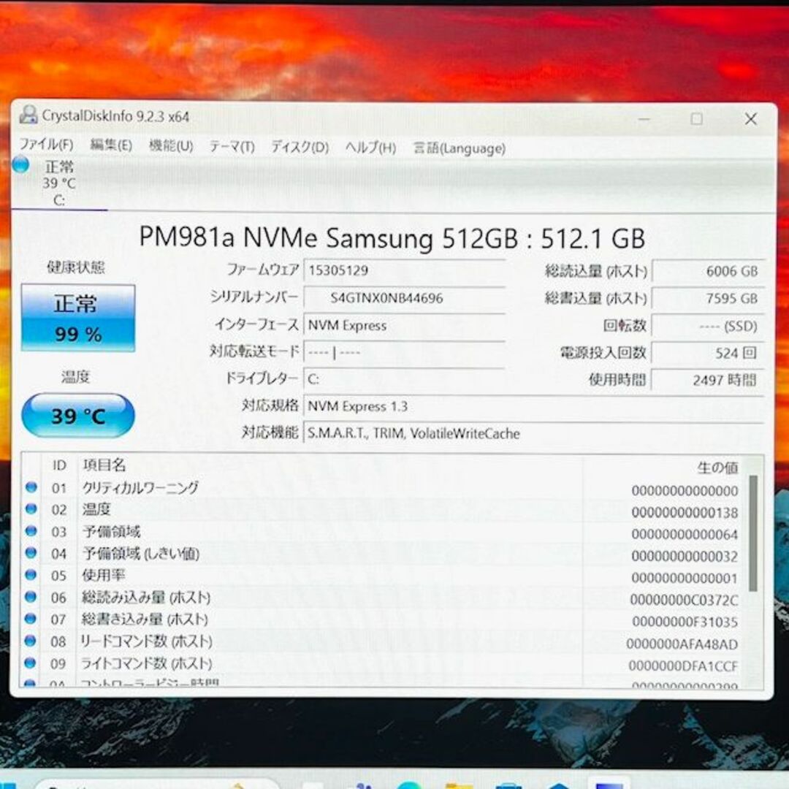Open the ディスク(D) menu
The height and width of the screenshot is (789, 789).
coord(300,147)
